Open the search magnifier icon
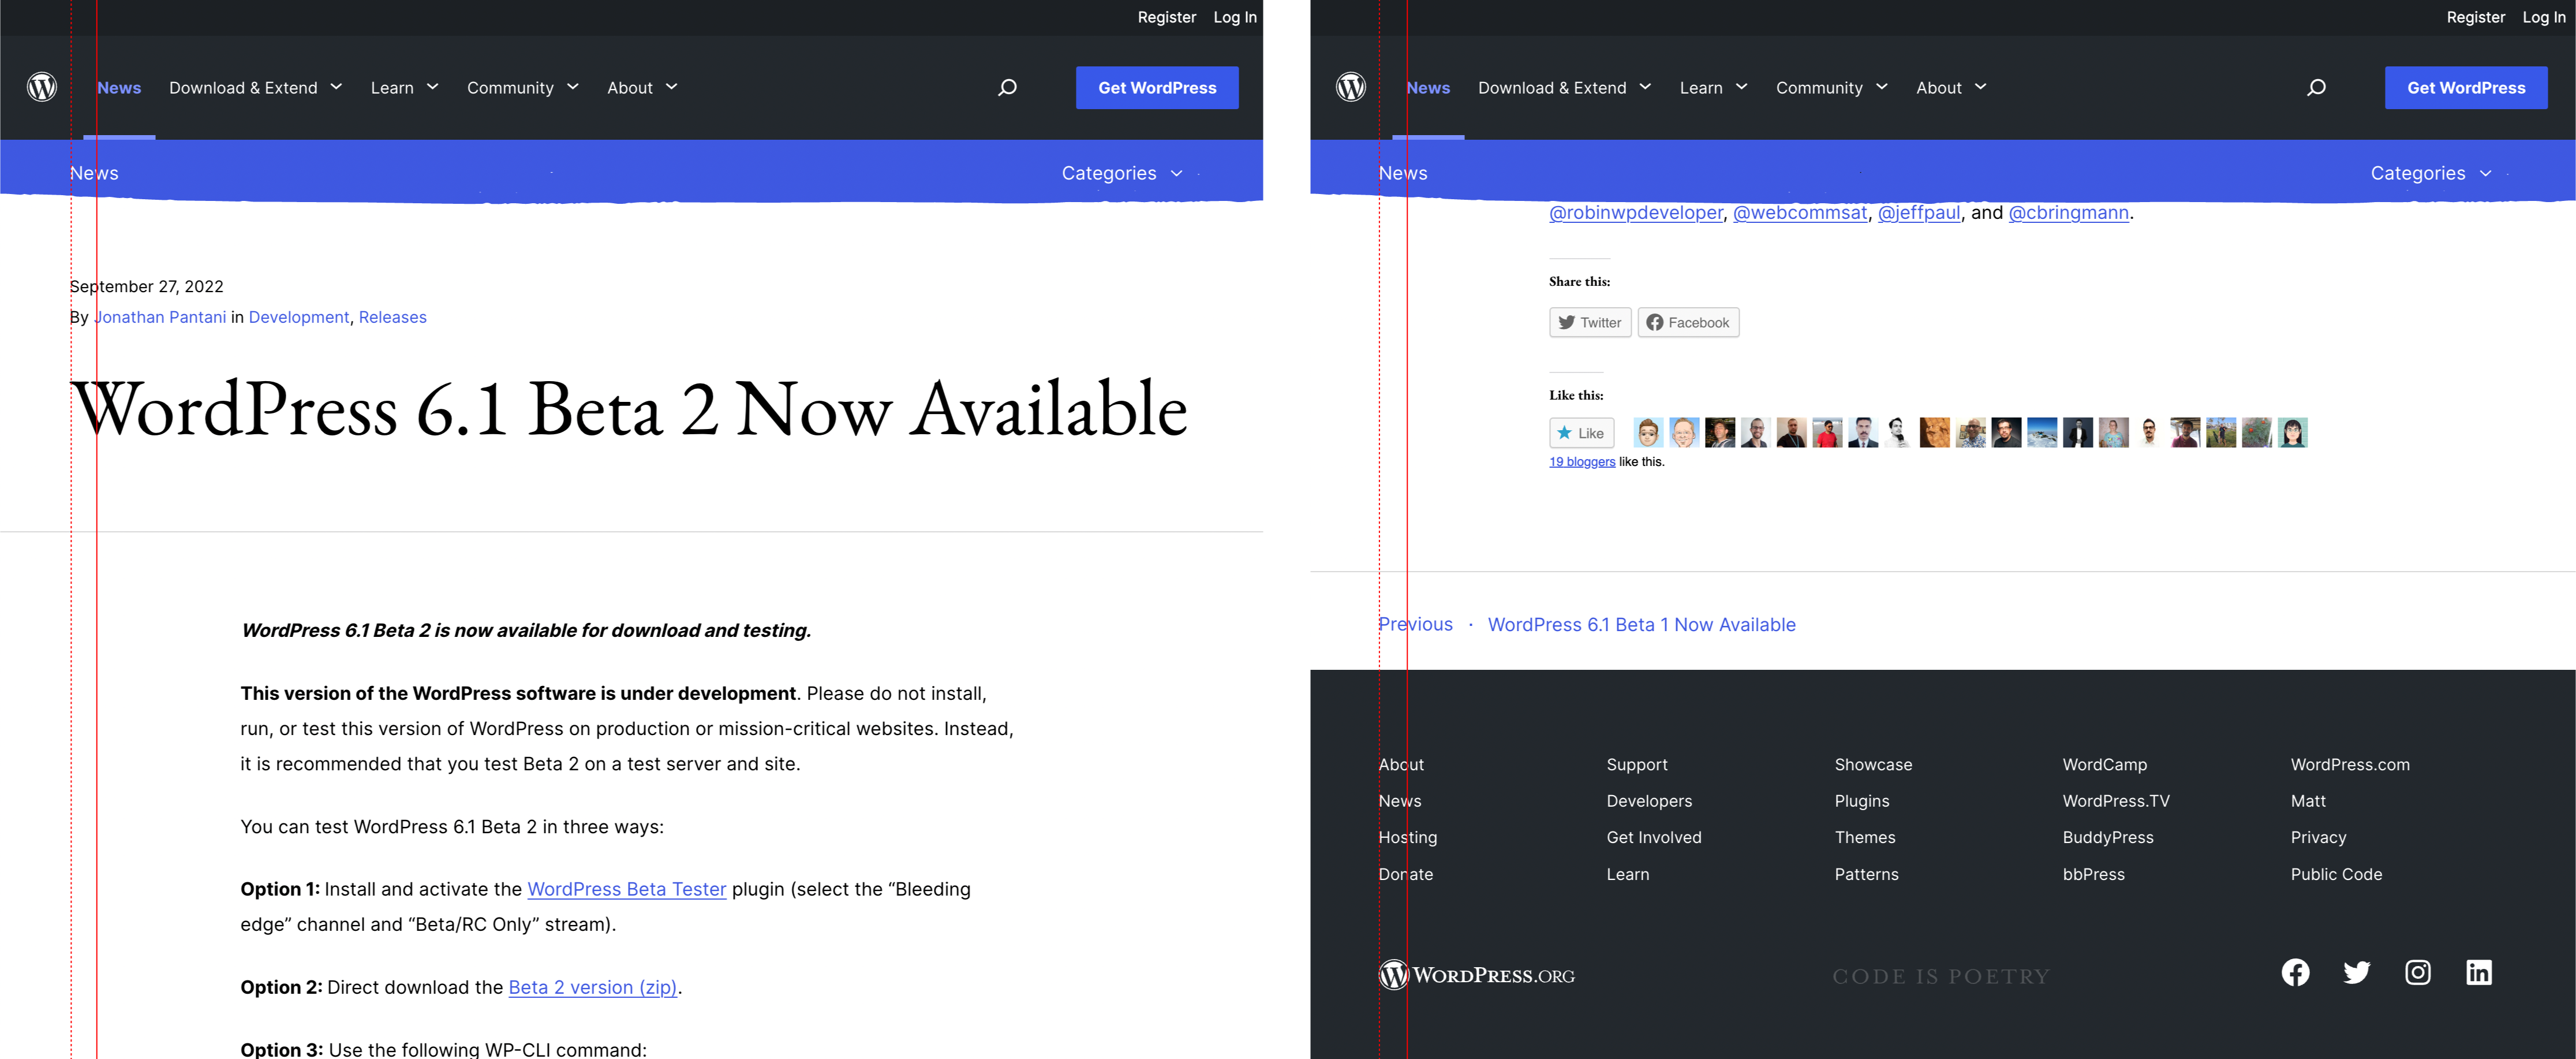 1007,87
